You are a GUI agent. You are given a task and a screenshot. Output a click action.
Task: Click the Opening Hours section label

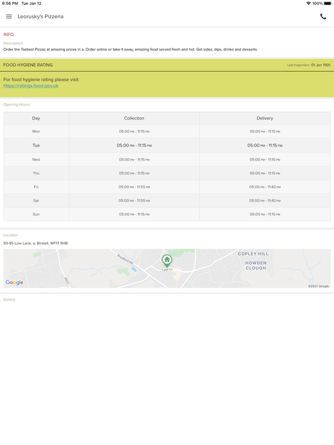click(16, 104)
